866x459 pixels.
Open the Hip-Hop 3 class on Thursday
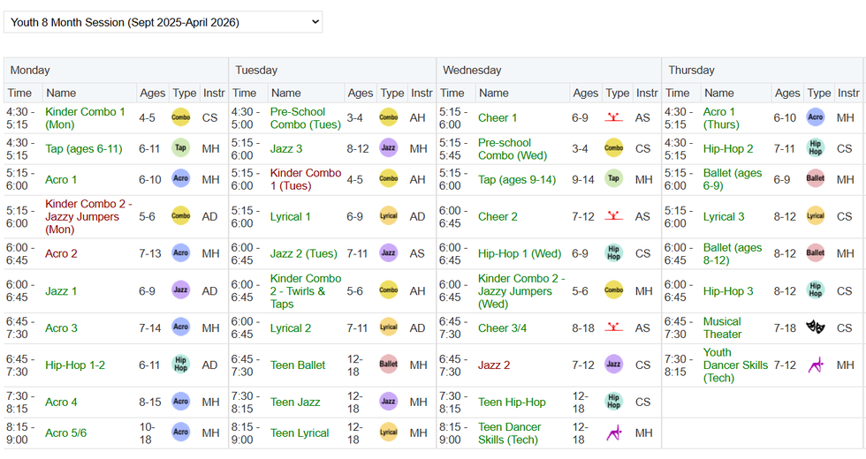pos(728,291)
